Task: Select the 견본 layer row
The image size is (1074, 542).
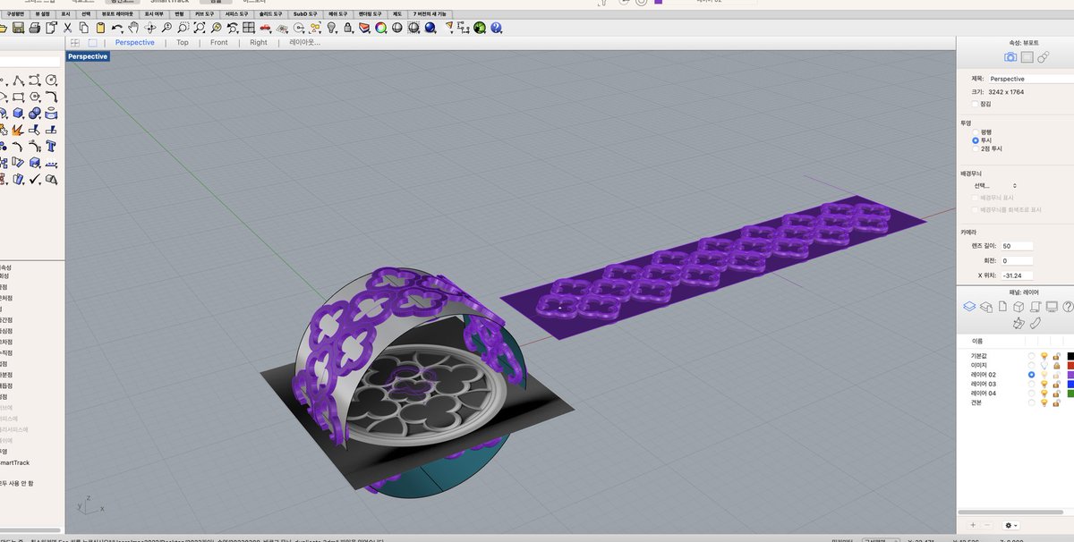Action: (x=1016, y=402)
